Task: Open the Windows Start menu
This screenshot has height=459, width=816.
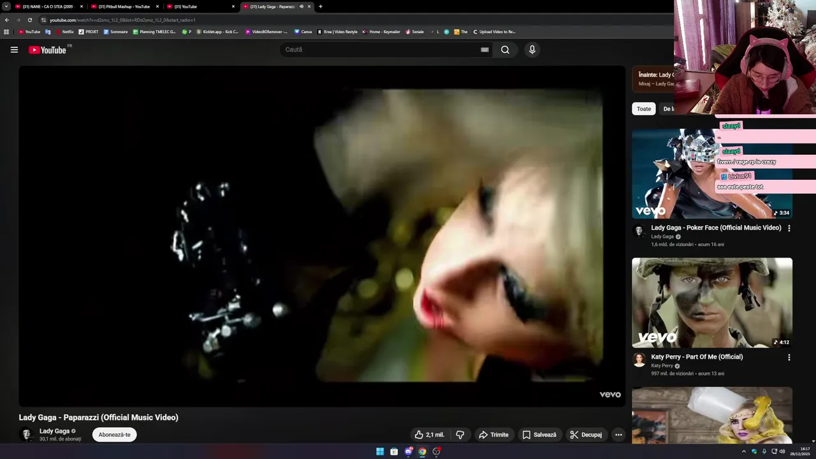Action: coord(380,451)
